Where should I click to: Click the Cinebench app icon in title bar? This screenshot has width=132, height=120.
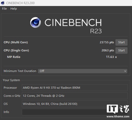pyautogui.click(x=3, y=3)
